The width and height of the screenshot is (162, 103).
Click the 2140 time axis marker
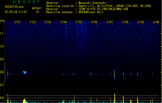[156, 22]
